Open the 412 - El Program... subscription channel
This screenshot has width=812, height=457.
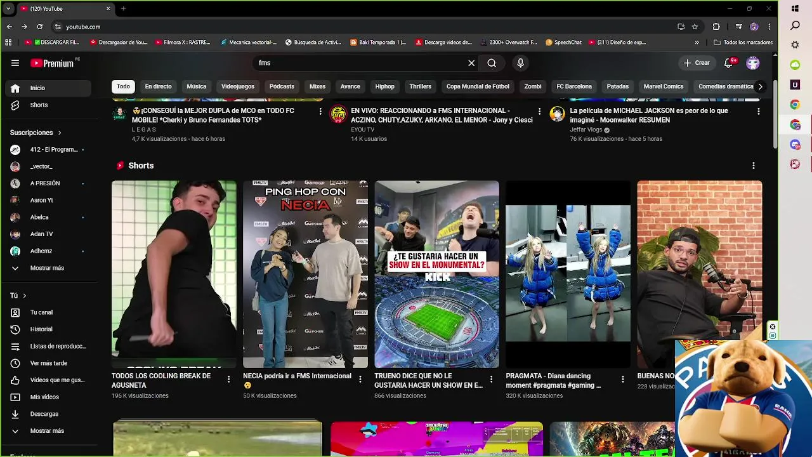(49, 150)
